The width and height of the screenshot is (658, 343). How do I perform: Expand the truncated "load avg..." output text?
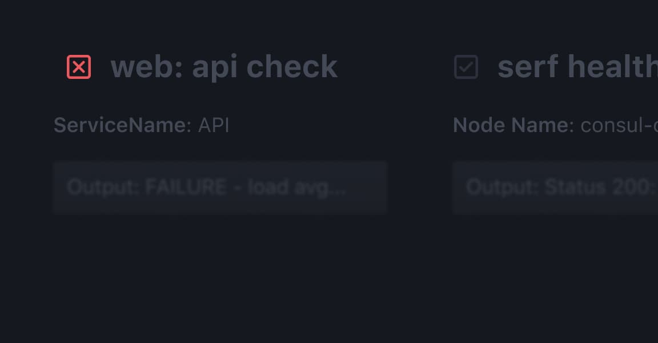[x=296, y=188]
